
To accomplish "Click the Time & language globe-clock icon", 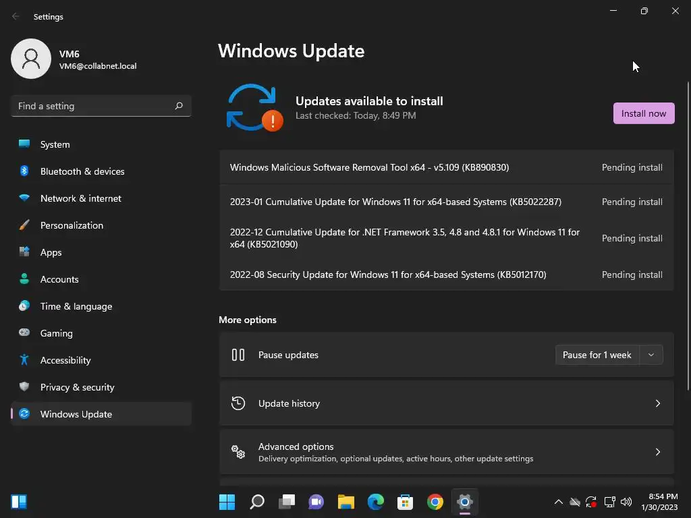I will pyautogui.click(x=24, y=306).
